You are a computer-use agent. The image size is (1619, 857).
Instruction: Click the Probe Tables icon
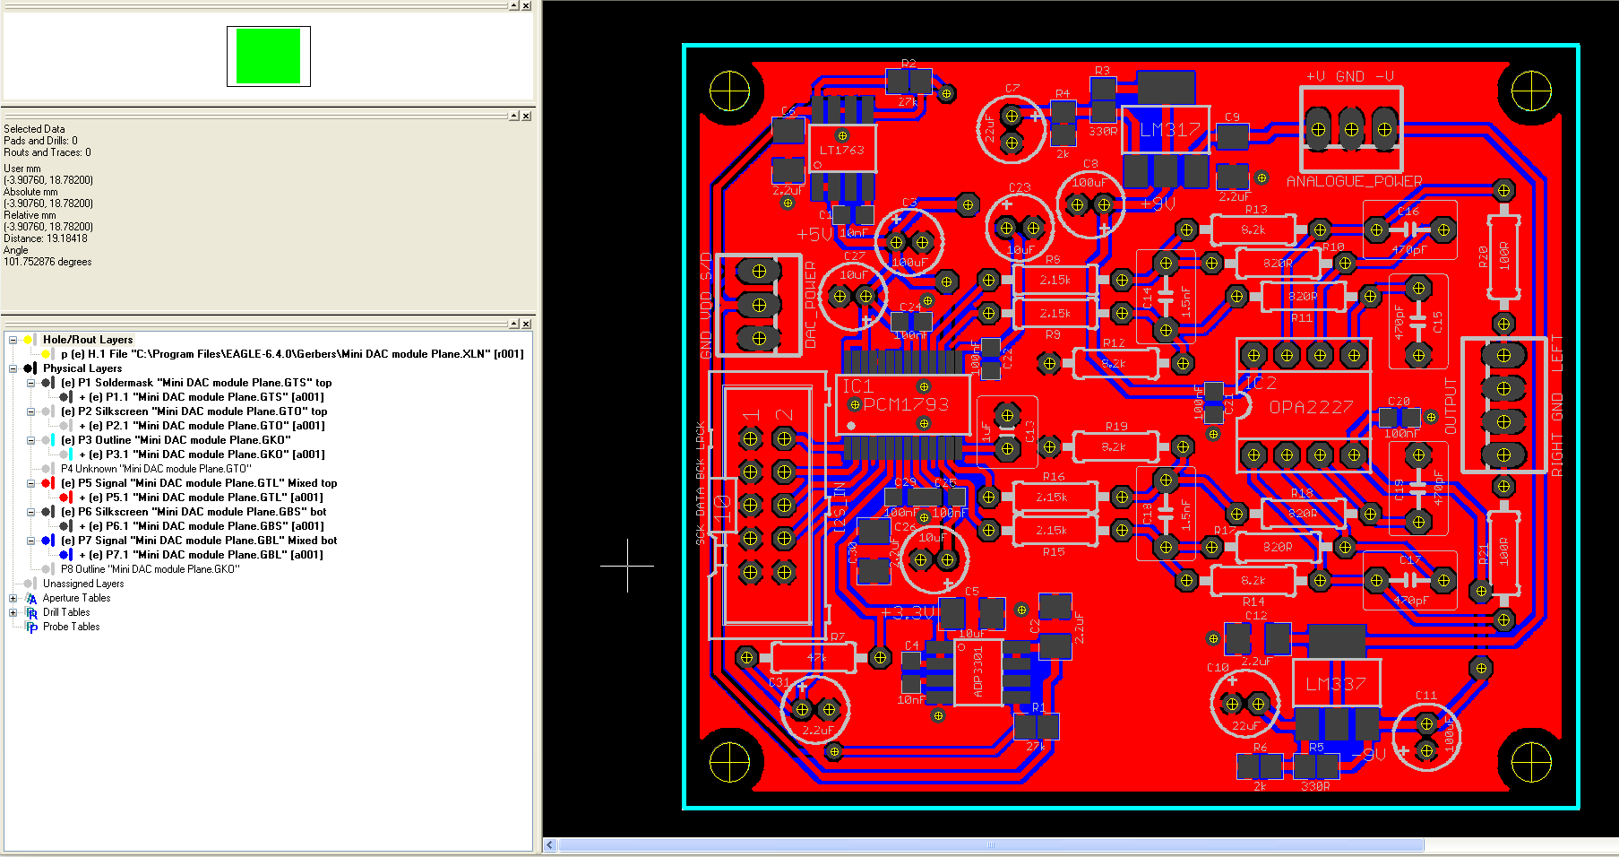pos(31,628)
